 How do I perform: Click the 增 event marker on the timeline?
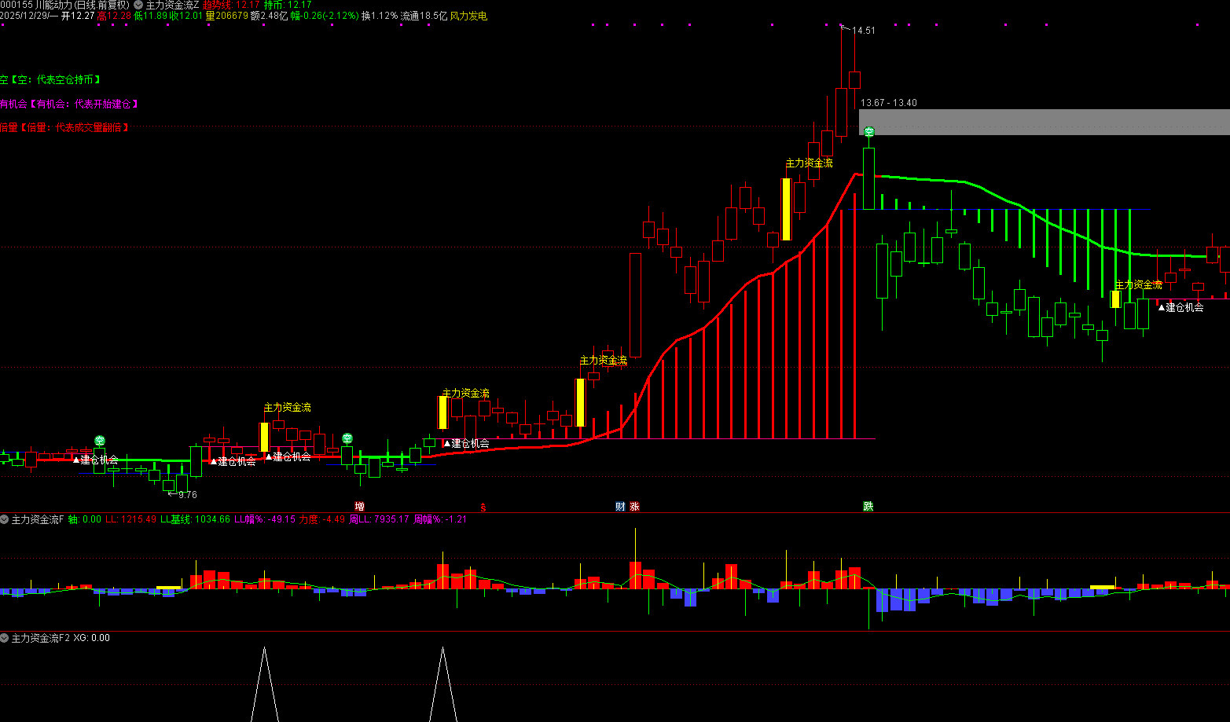pos(359,507)
